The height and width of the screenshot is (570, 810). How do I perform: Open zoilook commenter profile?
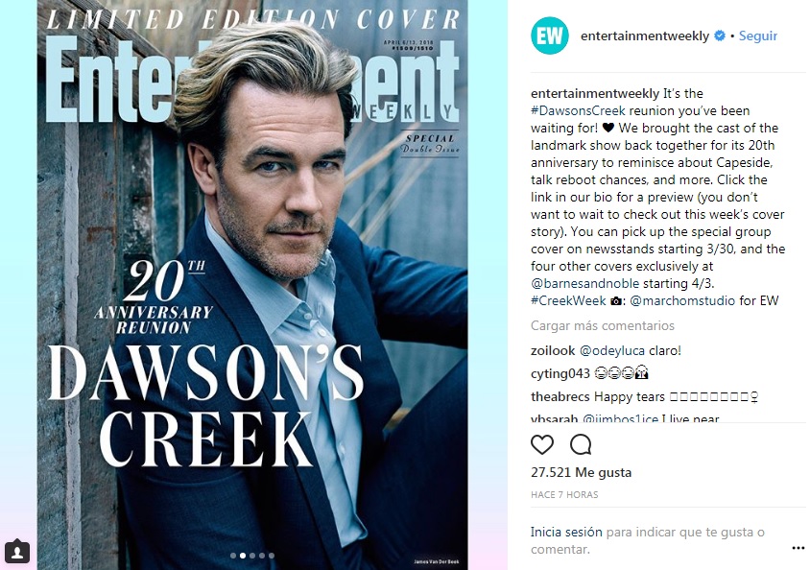click(553, 350)
